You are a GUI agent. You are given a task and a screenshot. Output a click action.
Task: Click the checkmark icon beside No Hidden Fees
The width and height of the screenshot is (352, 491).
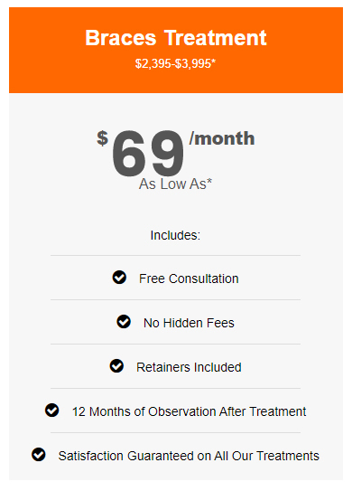click(x=124, y=322)
